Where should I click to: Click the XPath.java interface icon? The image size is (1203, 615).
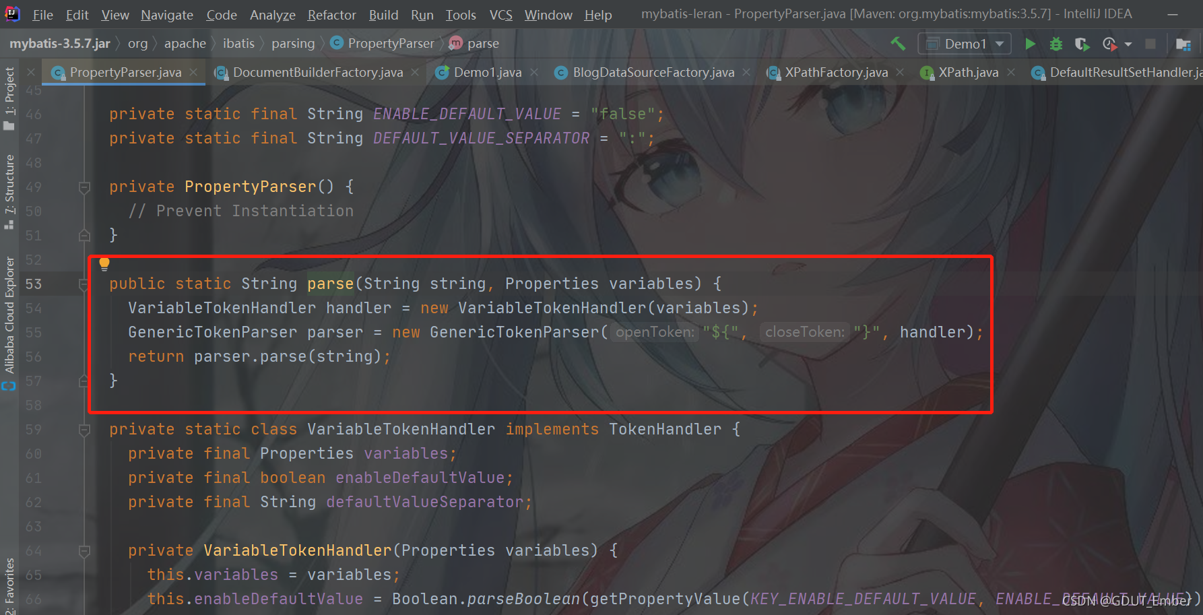(927, 73)
